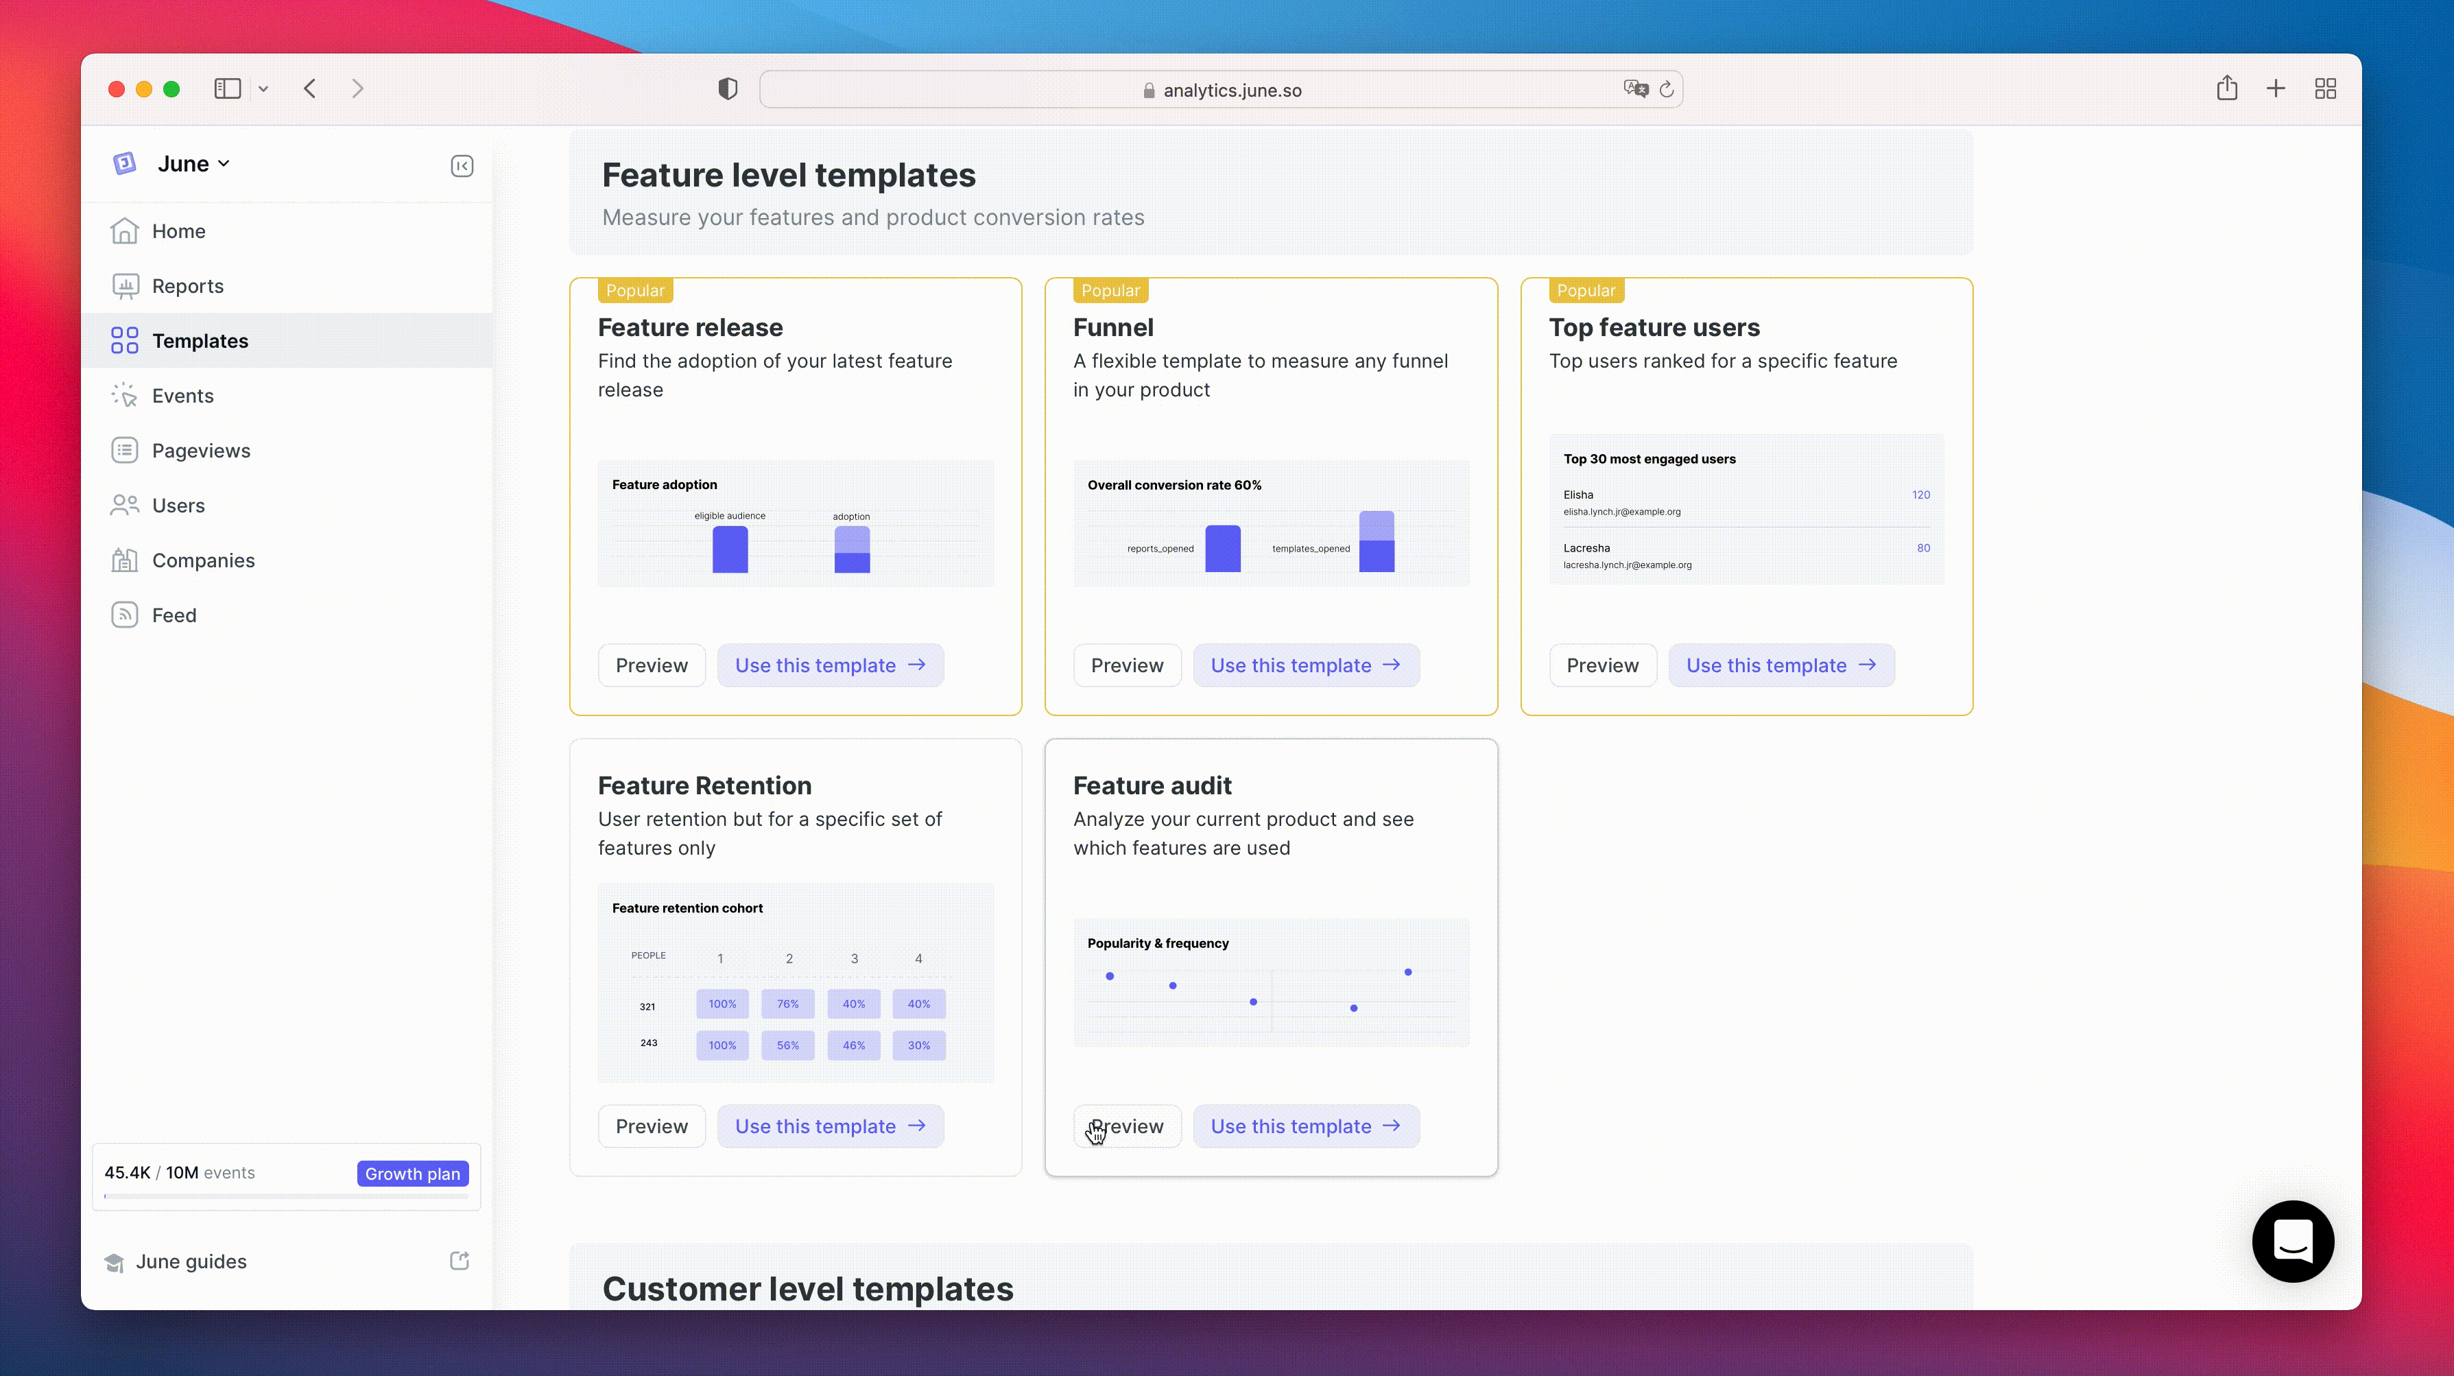Click the Reports chart icon

125,286
